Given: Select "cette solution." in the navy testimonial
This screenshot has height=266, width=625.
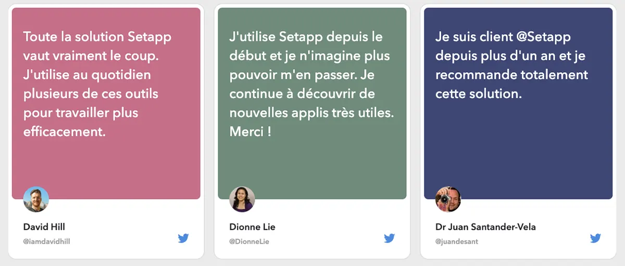Looking at the screenshot, I should click(x=479, y=94).
